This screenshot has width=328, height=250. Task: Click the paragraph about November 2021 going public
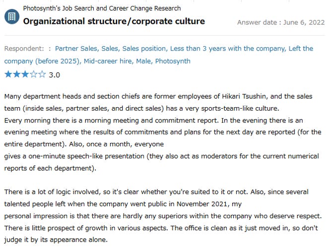[163, 216]
